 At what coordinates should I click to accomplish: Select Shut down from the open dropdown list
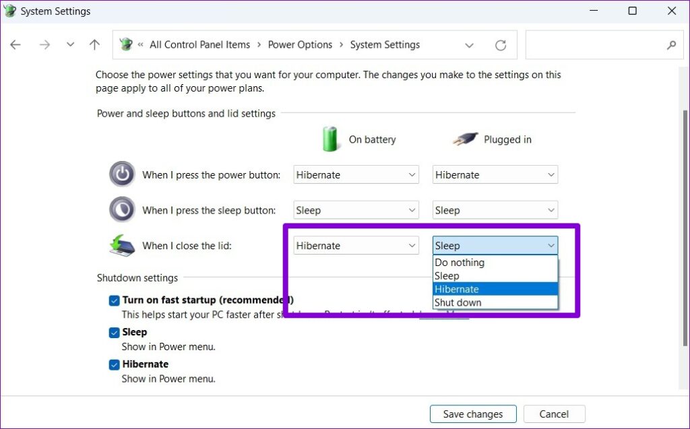coord(458,302)
